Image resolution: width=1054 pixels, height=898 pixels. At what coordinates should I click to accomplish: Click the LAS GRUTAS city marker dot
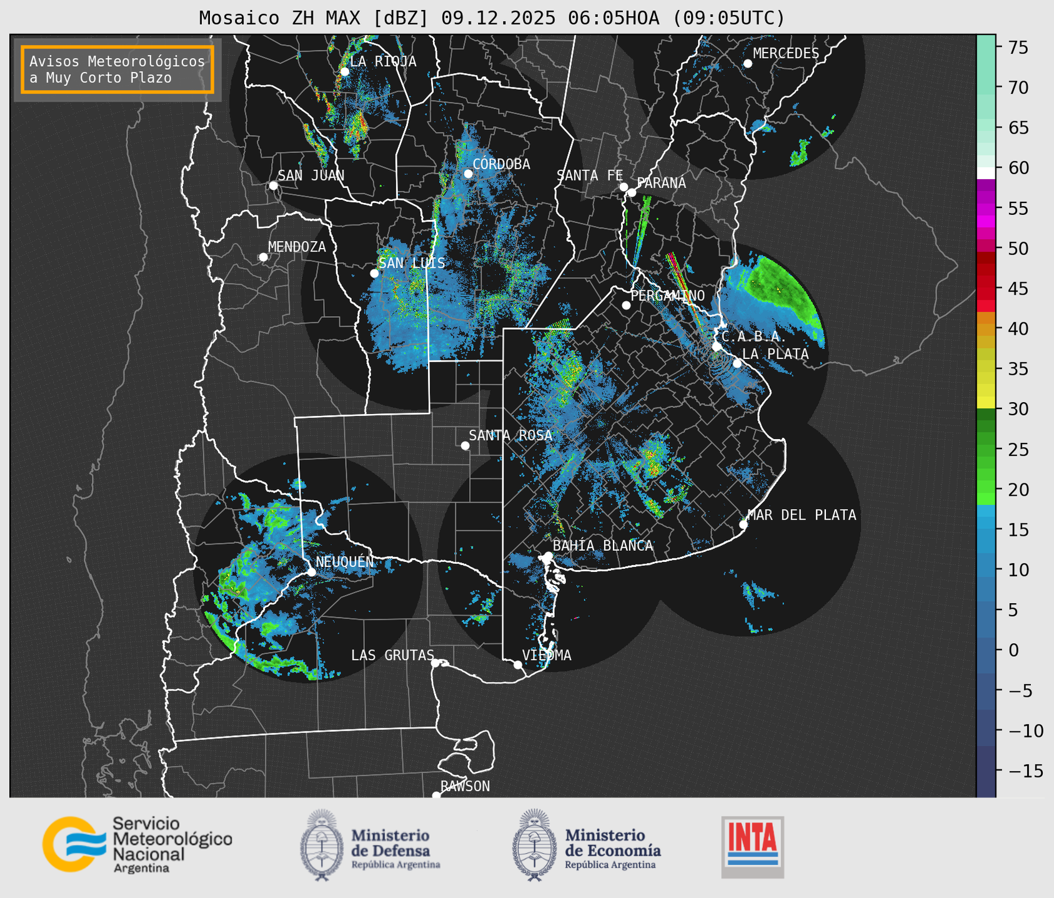pyautogui.click(x=435, y=663)
